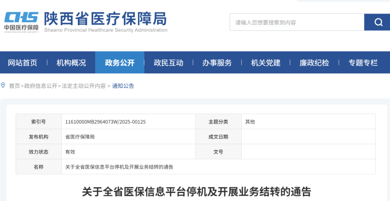This screenshot has width=390, height=201.
Task: Click the Shaanxi Provincial Healthcare Security Administration subtitle
Action: click(x=106, y=30)
